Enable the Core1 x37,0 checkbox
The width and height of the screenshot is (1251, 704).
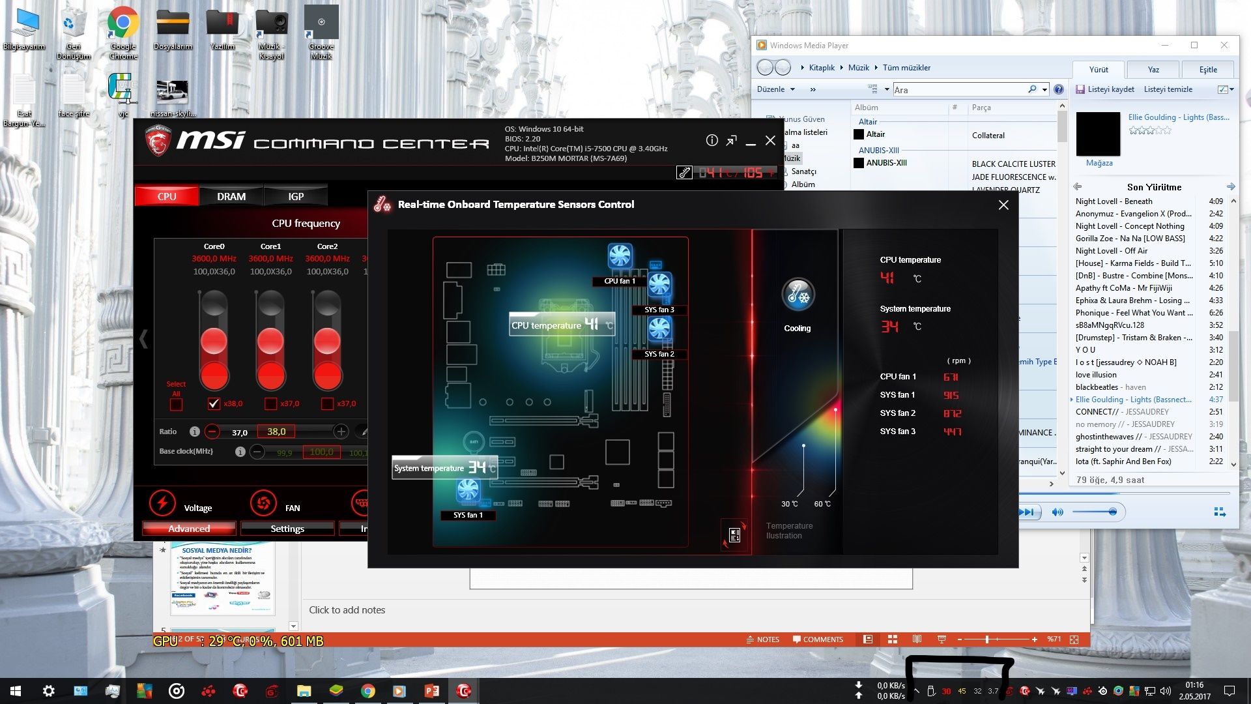point(270,403)
